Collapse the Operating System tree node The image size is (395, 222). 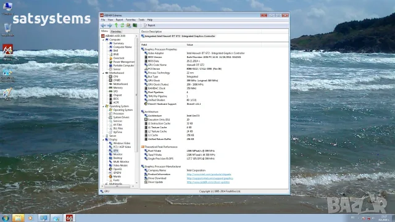[x=103, y=107]
